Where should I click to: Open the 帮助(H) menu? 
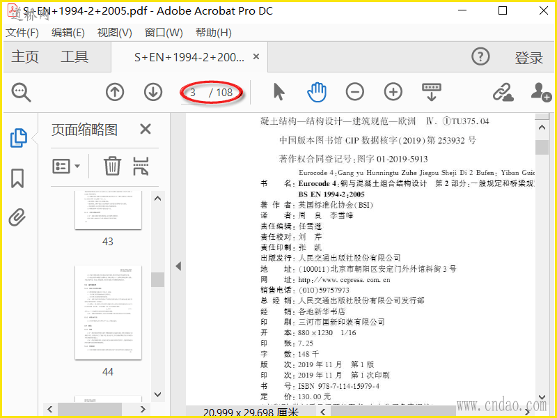click(214, 33)
